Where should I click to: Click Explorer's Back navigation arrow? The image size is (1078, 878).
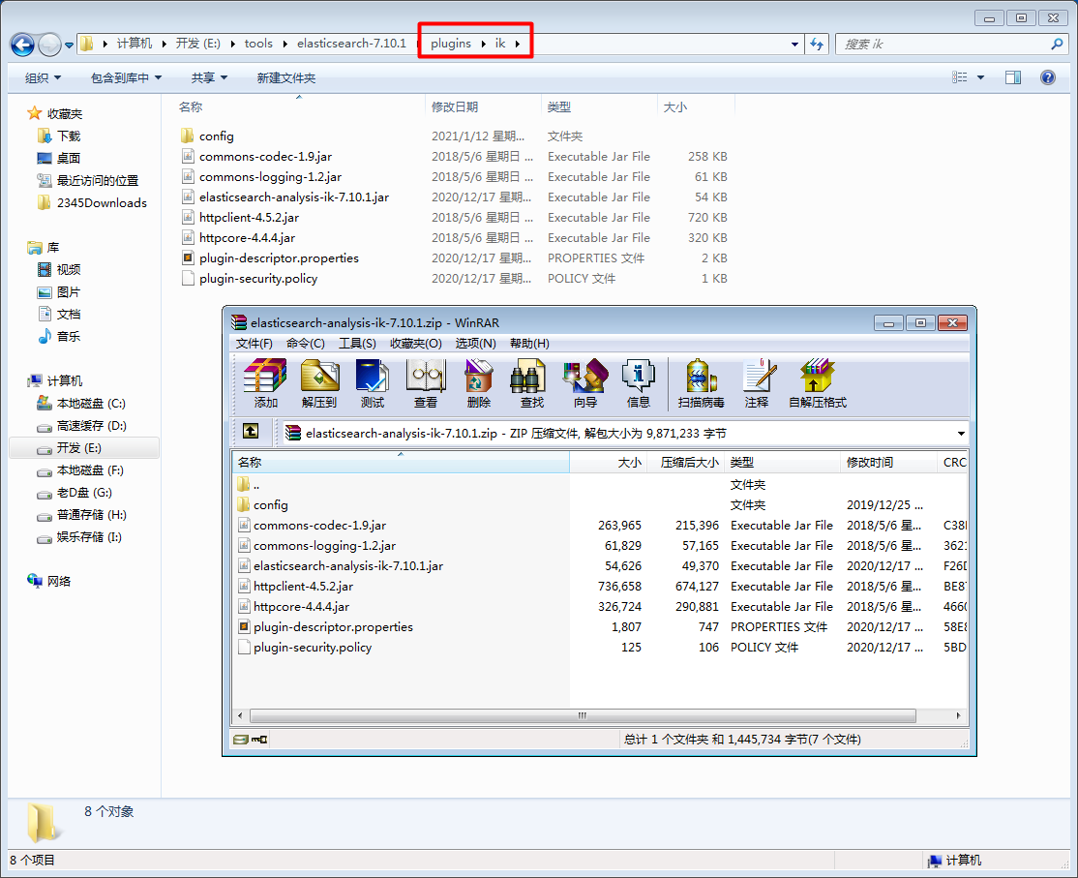click(22, 45)
